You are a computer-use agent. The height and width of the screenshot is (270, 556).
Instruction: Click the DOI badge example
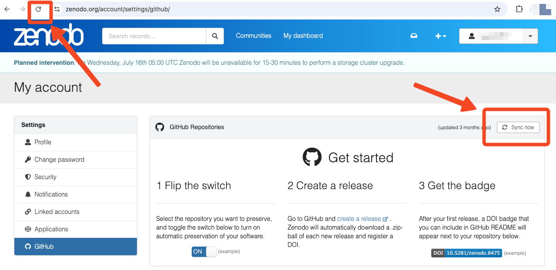click(x=466, y=253)
